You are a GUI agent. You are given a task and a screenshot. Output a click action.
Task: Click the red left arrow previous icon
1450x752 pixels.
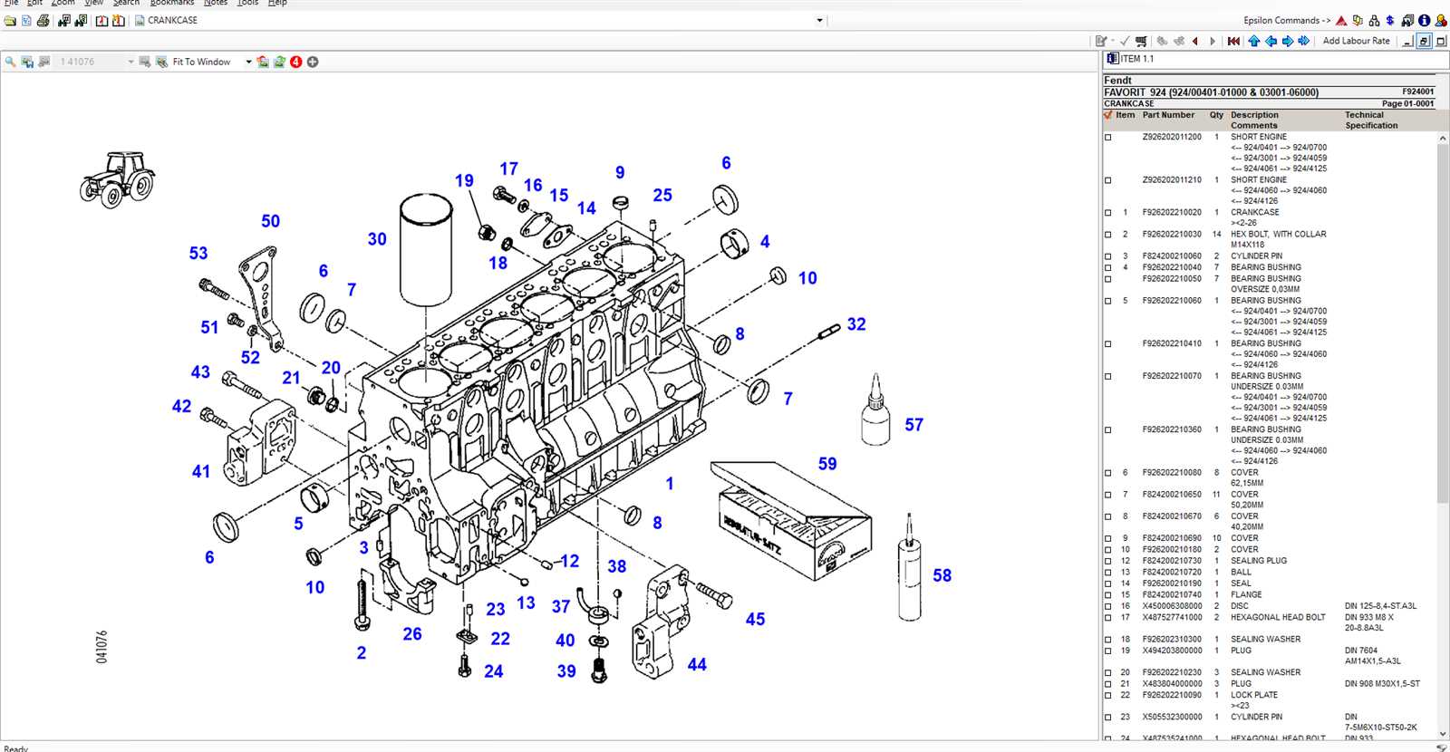click(1195, 41)
